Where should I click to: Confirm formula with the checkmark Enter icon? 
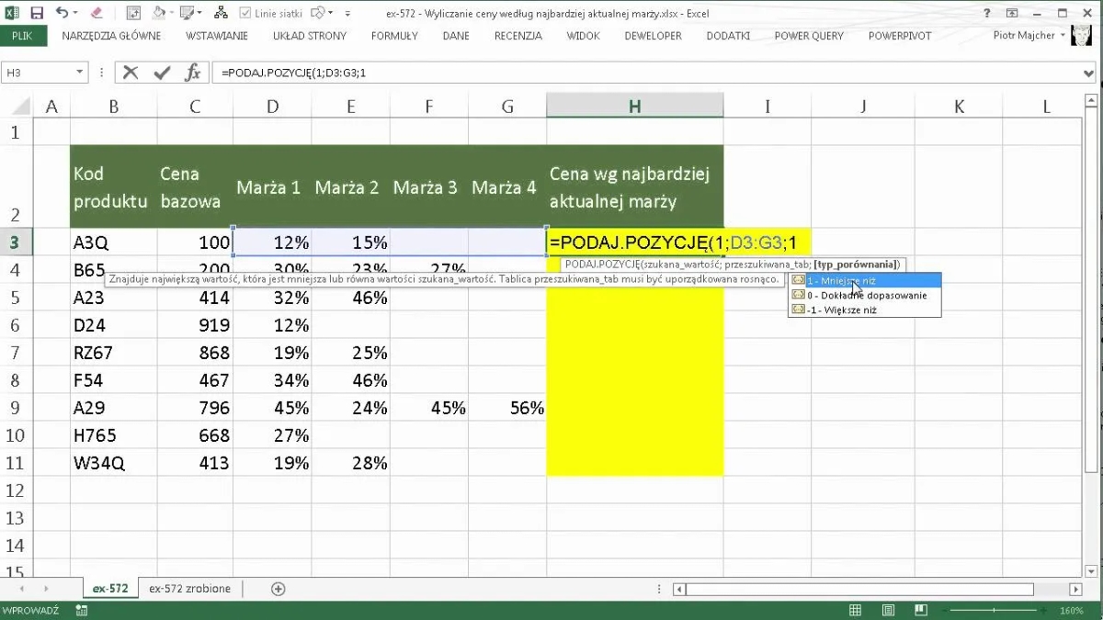pyautogui.click(x=162, y=73)
